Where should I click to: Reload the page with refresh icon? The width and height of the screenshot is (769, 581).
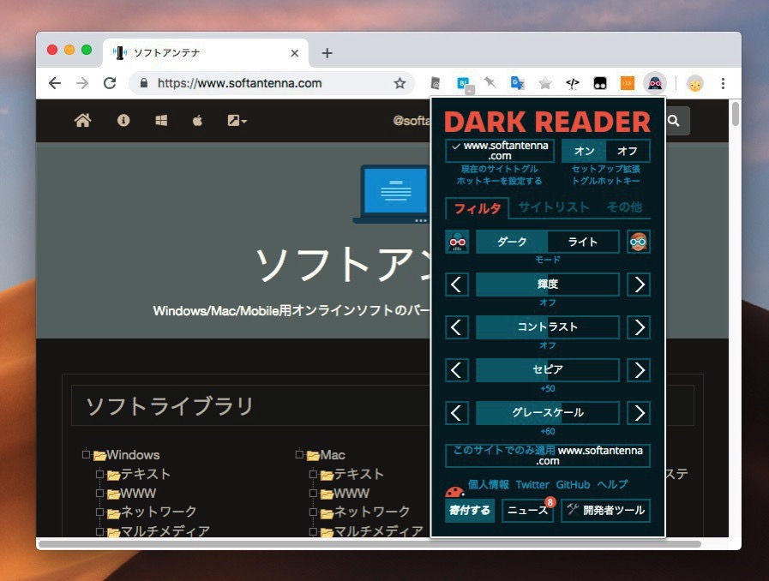110,83
